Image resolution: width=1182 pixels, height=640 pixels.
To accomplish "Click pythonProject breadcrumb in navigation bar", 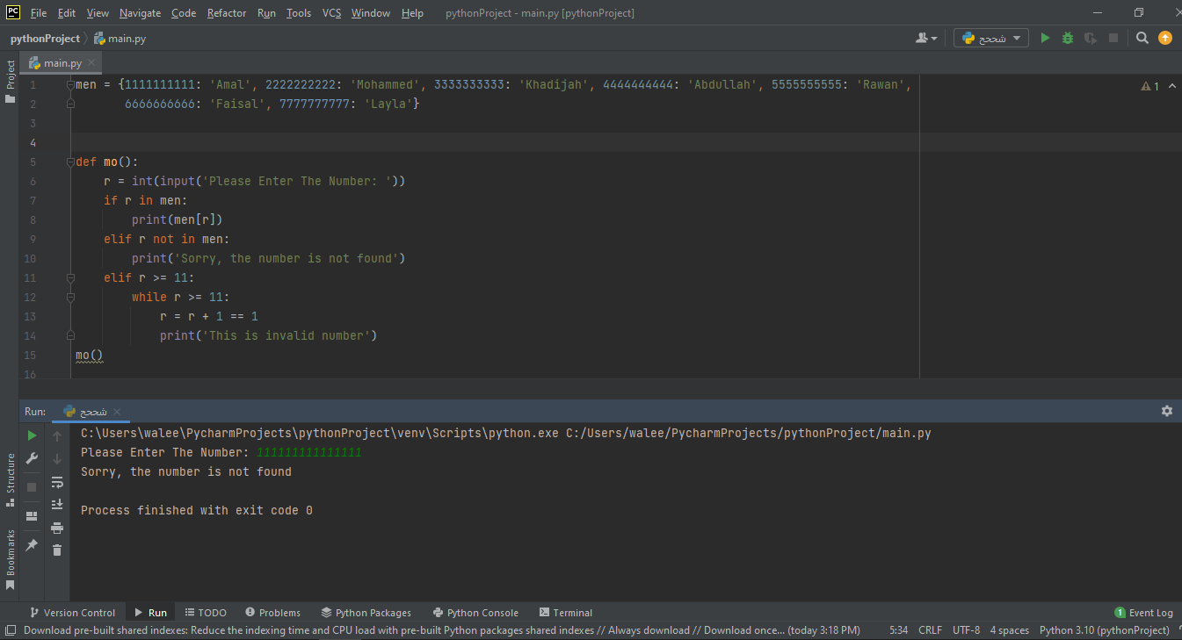I will coord(44,38).
